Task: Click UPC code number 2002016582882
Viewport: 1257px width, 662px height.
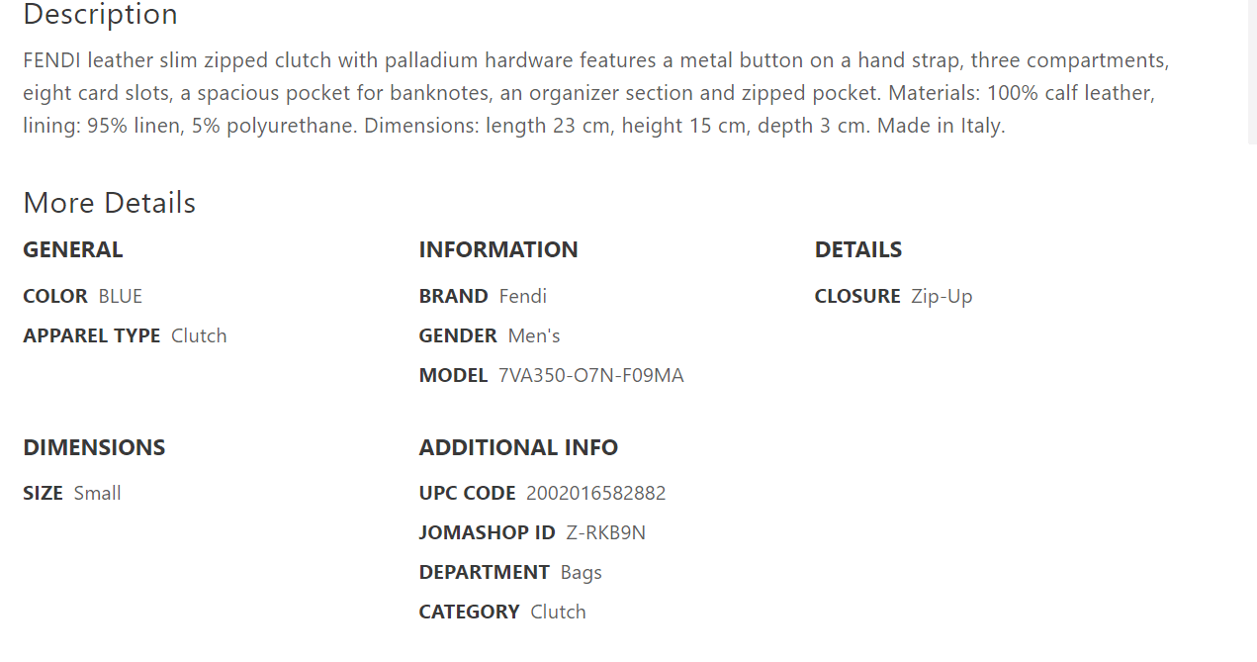Action: pyautogui.click(x=596, y=493)
